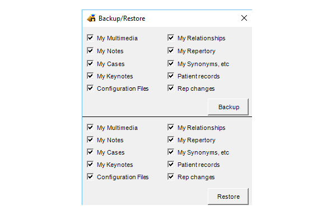Uncheck Rep changes in restore section

[x=171, y=177]
